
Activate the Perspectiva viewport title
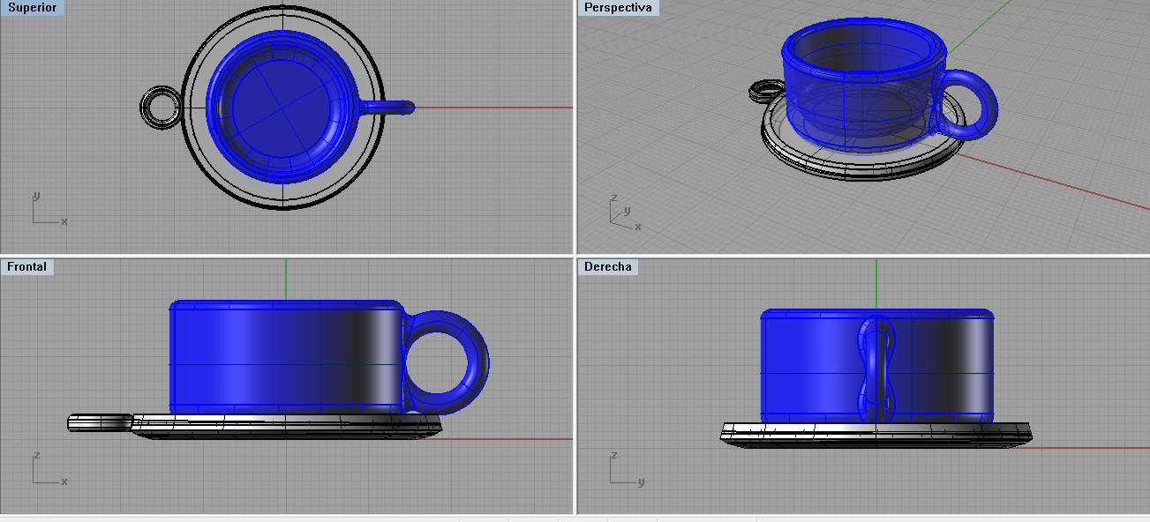pos(619,8)
